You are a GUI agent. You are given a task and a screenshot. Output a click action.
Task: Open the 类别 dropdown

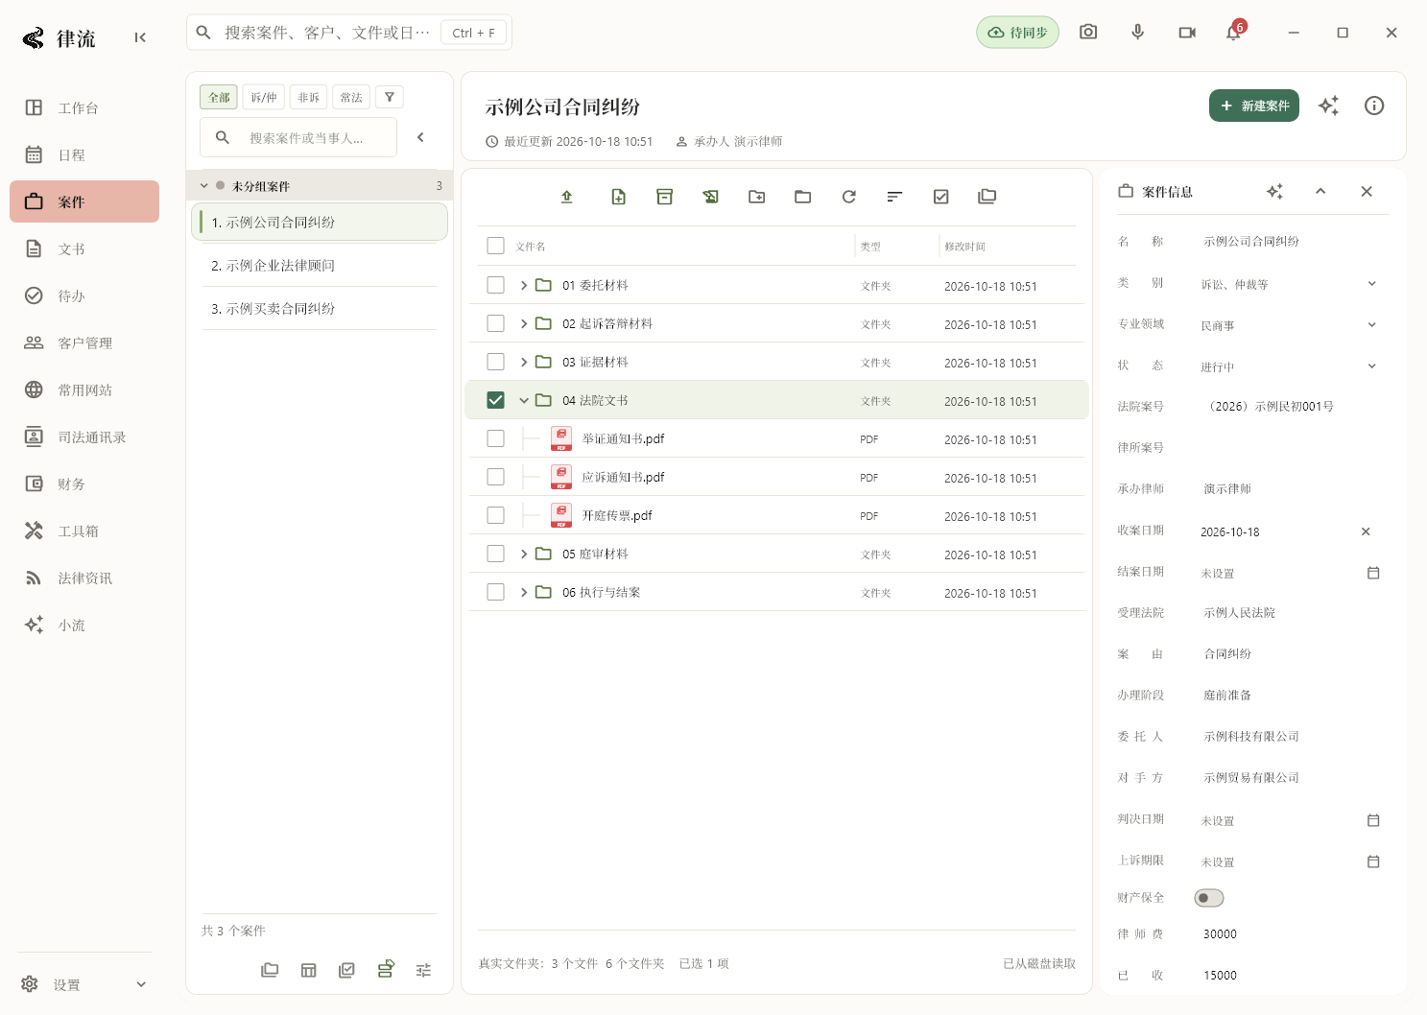[1291, 284]
